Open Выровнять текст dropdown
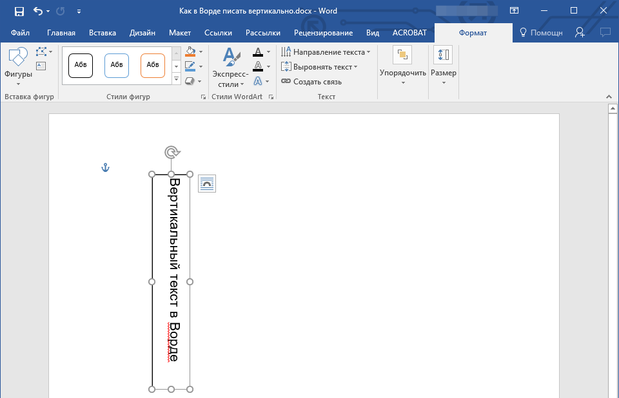Image resolution: width=619 pixels, height=398 pixels. coord(319,67)
